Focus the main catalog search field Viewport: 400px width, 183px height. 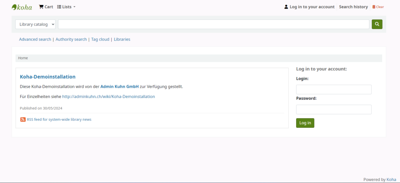[214, 24]
